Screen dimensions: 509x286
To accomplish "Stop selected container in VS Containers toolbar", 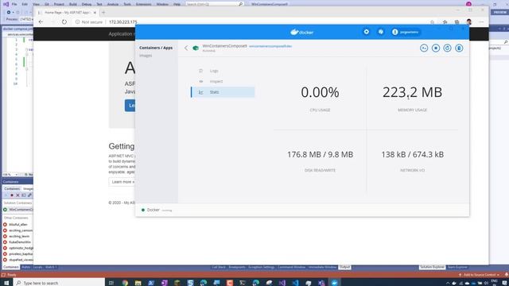I will [x=12, y=195].
